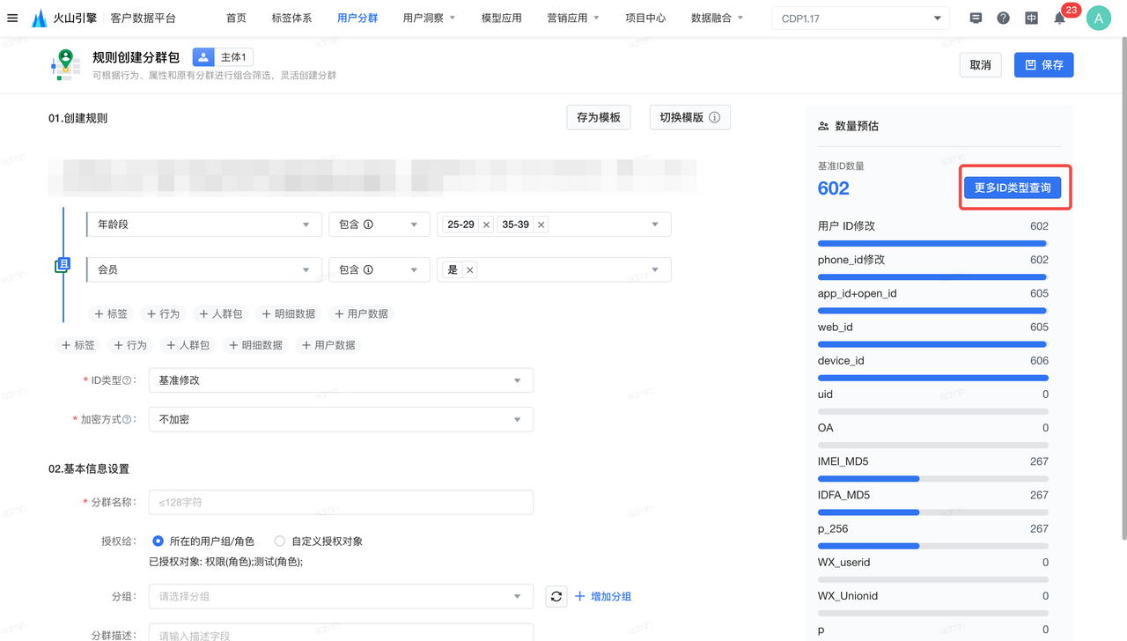
Task: Click the 火山引擎 logo
Action: 66,18
